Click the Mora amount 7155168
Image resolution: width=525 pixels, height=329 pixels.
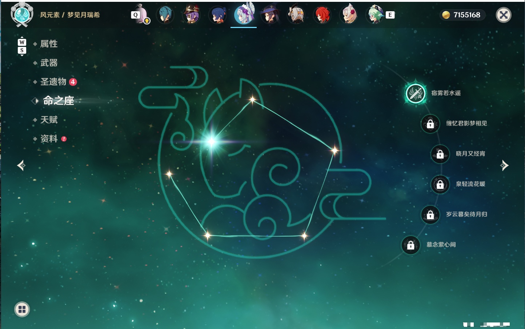[x=467, y=15]
